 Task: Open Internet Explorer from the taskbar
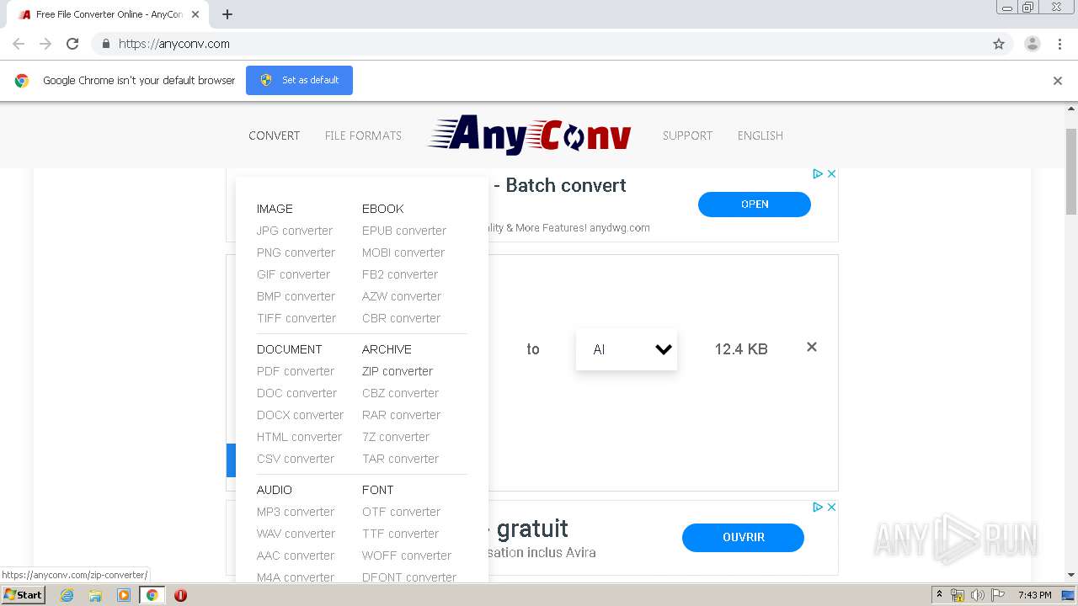pos(67,595)
